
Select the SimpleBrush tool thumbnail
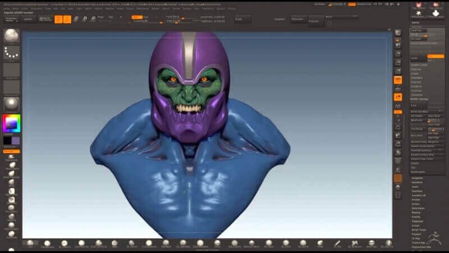[x=436, y=13]
